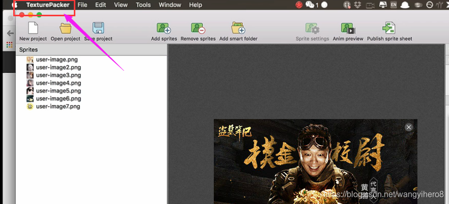Click the video camera menu bar icon
449x204 pixels.
[371, 5]
